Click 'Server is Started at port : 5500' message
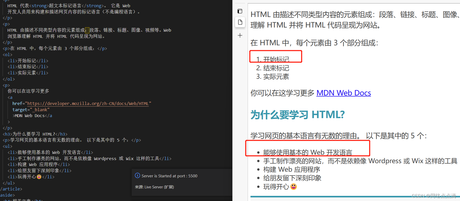The image size is (460, 201). pos(169,176)
